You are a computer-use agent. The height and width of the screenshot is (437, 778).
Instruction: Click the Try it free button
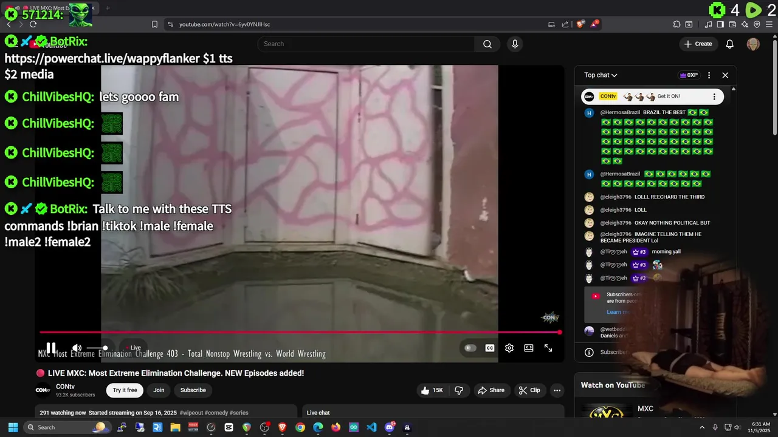click(125, 390)
